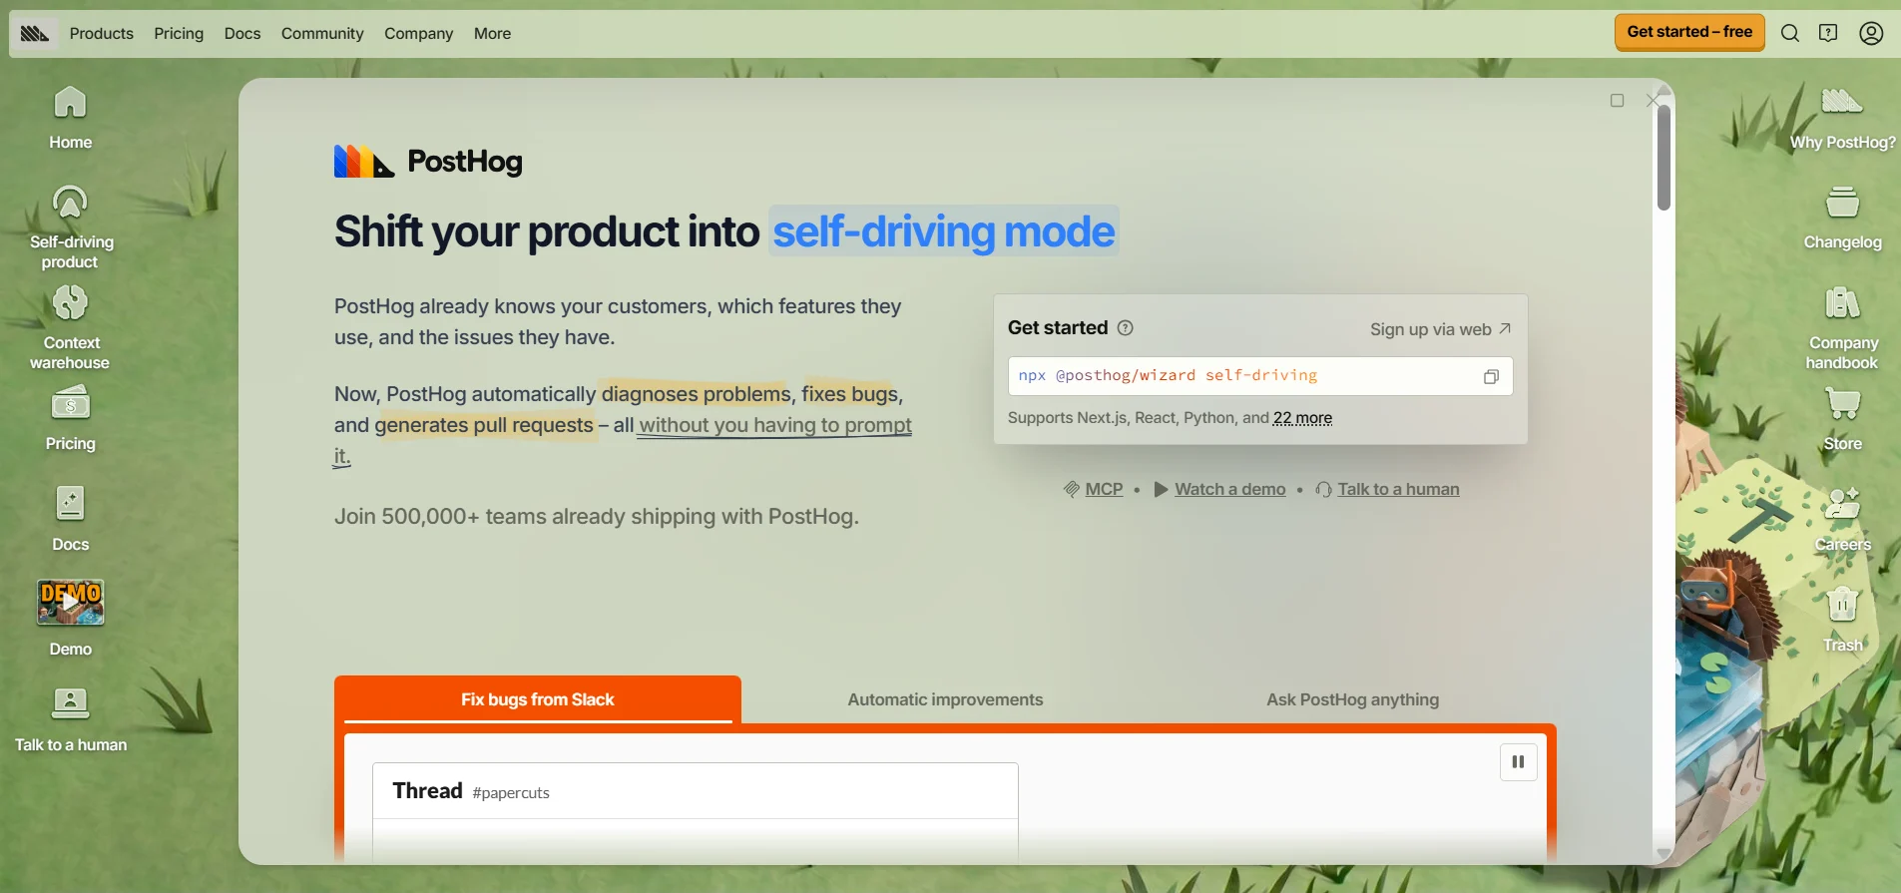Open the Home desktop icon

(70, 118)
